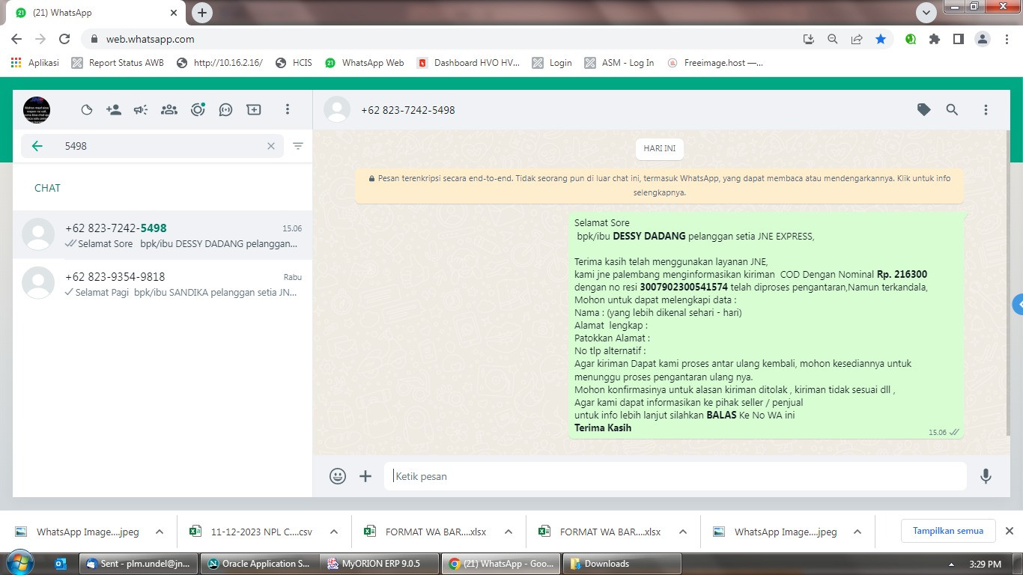The image size is (1023, 575).
Task: Click the add contact person-plus icon
Action: 114,110
